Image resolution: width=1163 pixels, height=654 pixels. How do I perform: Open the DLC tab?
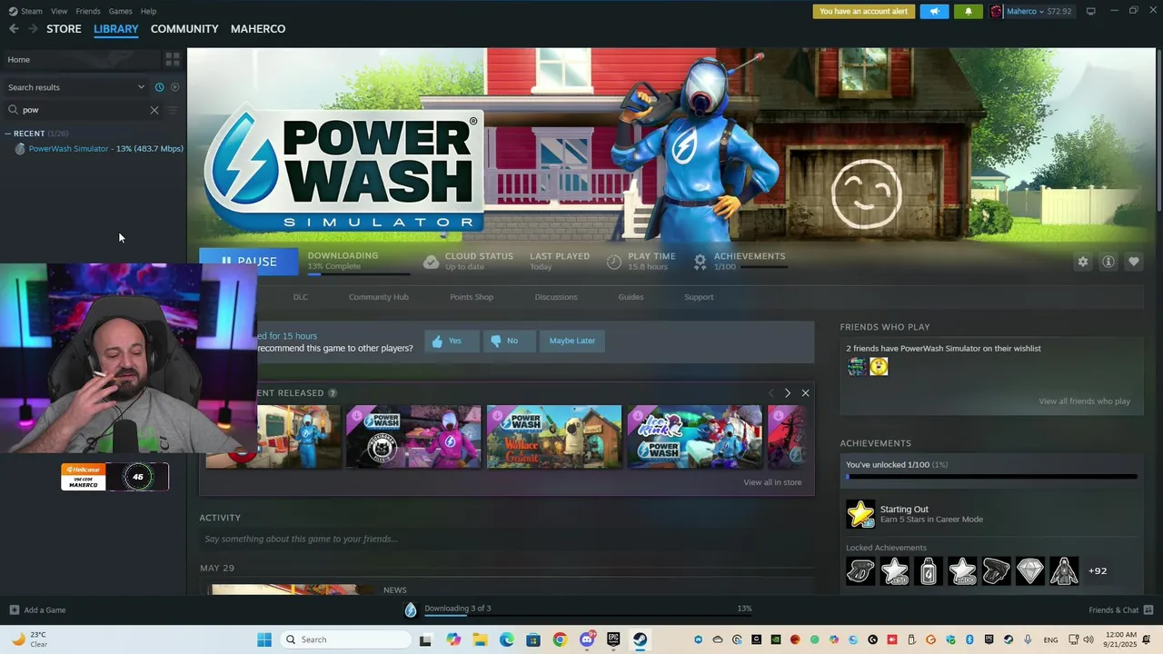301,297
